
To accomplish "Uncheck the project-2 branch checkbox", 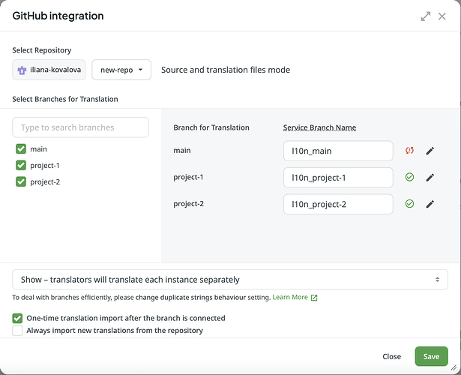I will pyautogui.click(x=21, y=181).
